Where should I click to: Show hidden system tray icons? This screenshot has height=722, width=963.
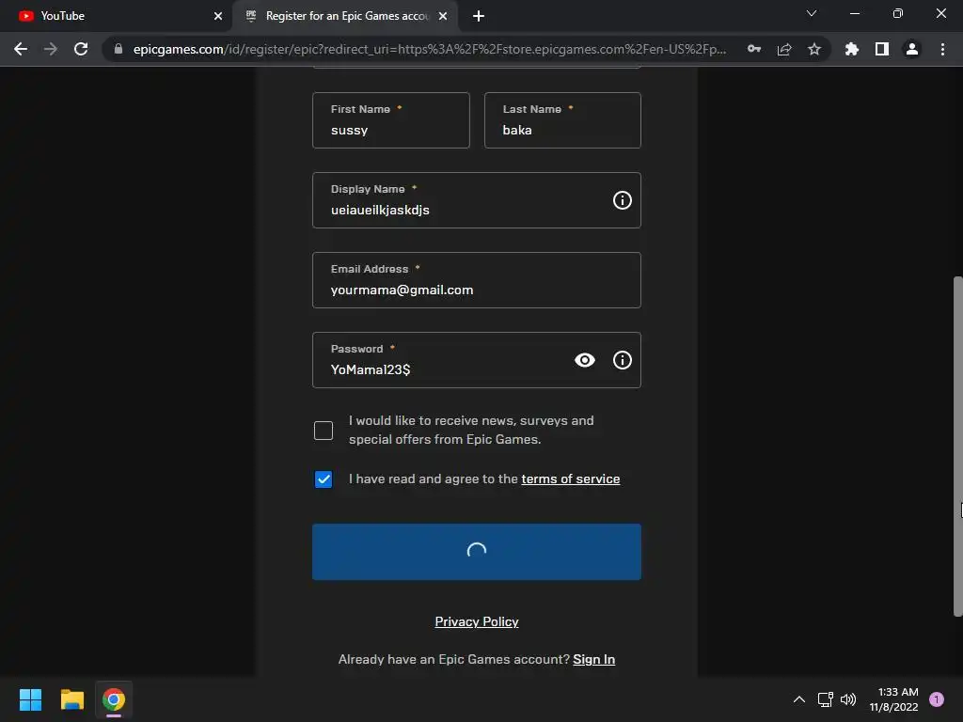tap(799, 699)
